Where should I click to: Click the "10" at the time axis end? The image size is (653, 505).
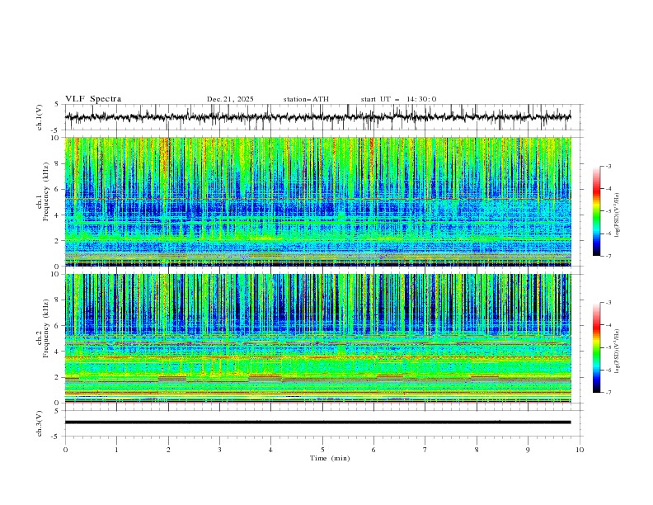click(x=580, y=450)
